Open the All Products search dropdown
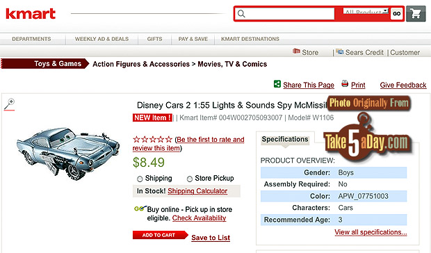This screenshot has height=253, width=431. pyautogui.click(x=366, y=12)
